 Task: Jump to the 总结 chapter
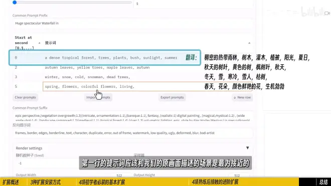click(323, 182)
